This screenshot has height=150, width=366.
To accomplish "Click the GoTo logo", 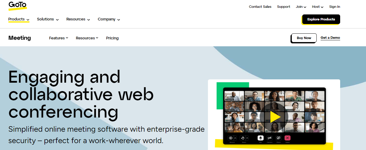I will tap(17, 5).
